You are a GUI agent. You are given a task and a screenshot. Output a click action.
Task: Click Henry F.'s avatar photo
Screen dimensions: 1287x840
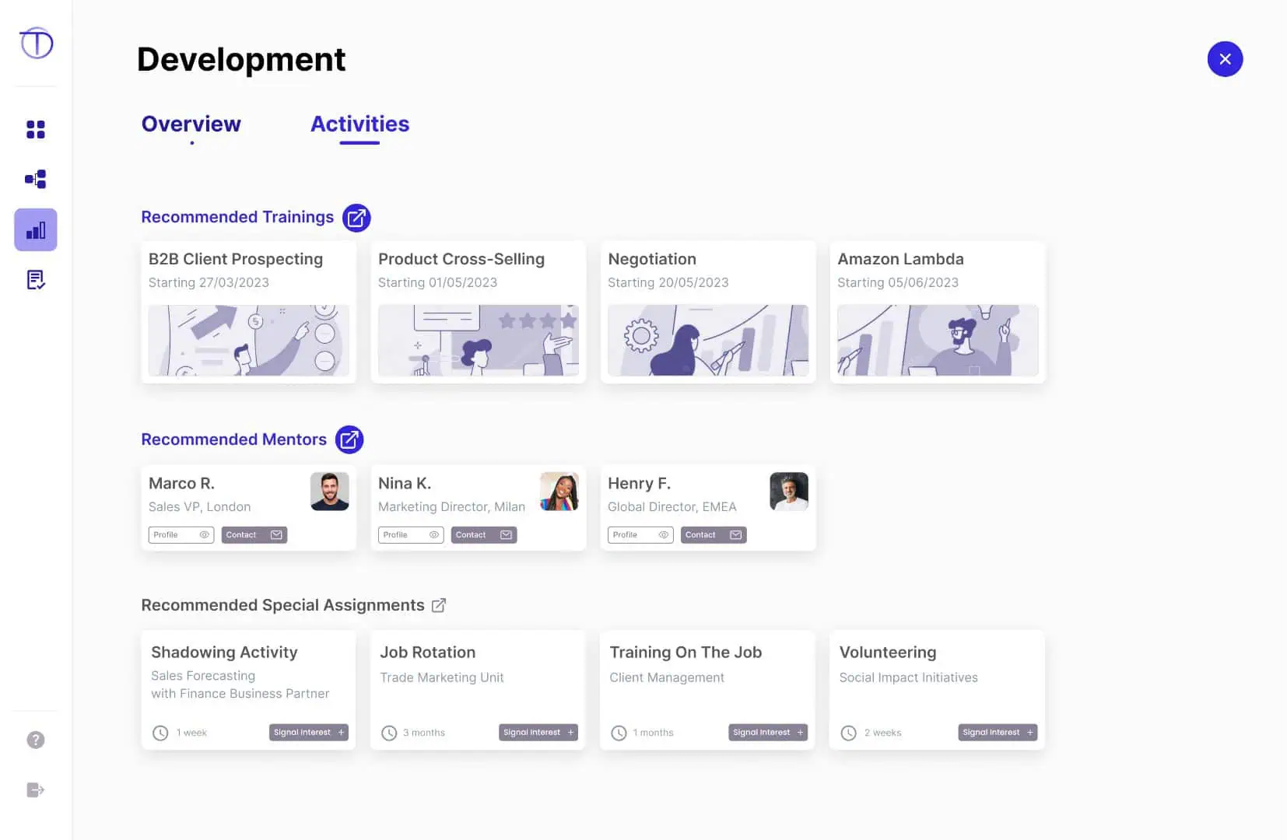789,492
